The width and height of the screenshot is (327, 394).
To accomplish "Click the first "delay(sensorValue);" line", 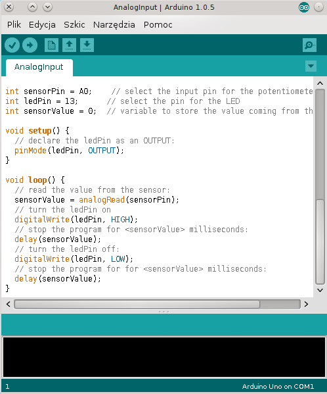I will 58,239.
